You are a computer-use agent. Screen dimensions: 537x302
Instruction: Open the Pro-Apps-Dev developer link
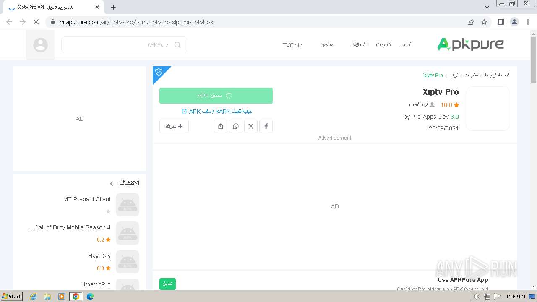click(430, 117)
